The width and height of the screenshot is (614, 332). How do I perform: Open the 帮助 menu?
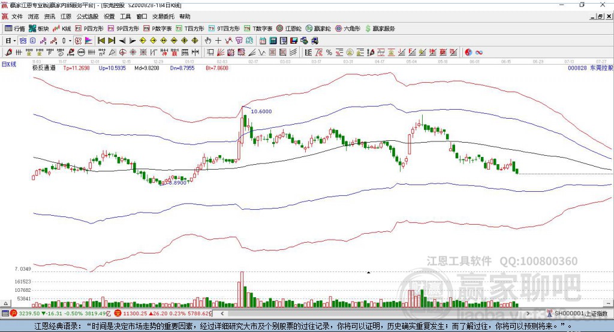185,16
